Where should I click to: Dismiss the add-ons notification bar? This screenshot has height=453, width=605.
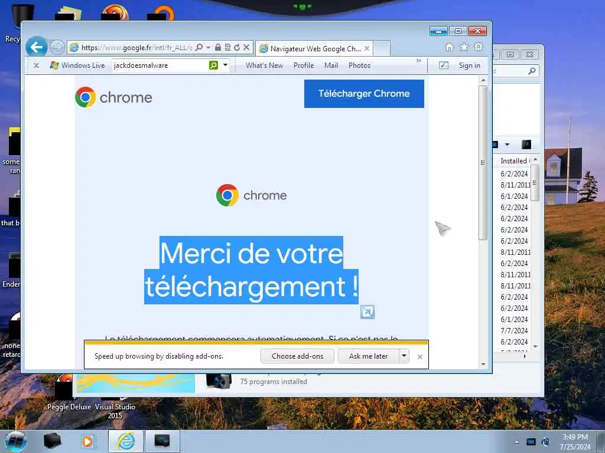pos(420,357)
